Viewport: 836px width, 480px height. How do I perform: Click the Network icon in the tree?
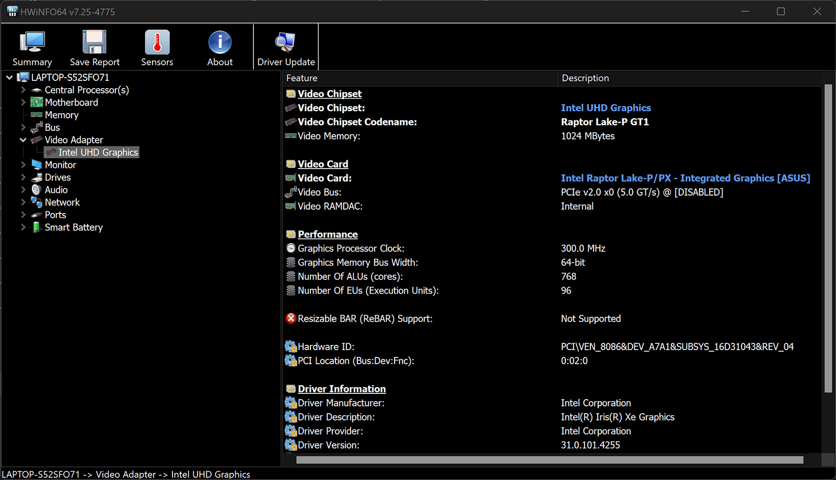tap(37, 202)
